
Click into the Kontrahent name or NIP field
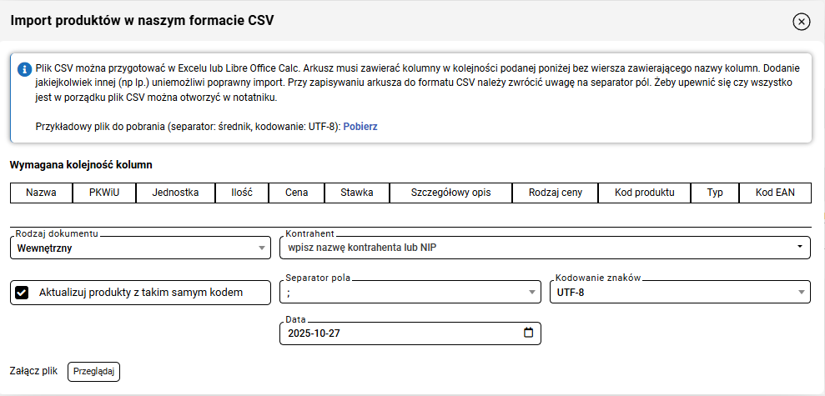point(545,248)
